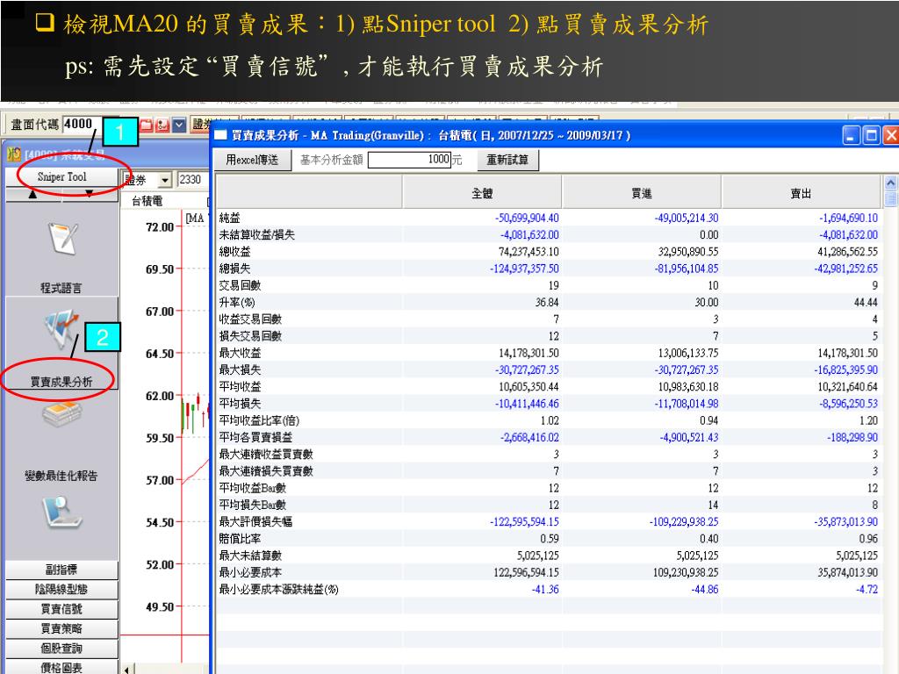Click the 重新試算 recalculate button

point(507,160)
